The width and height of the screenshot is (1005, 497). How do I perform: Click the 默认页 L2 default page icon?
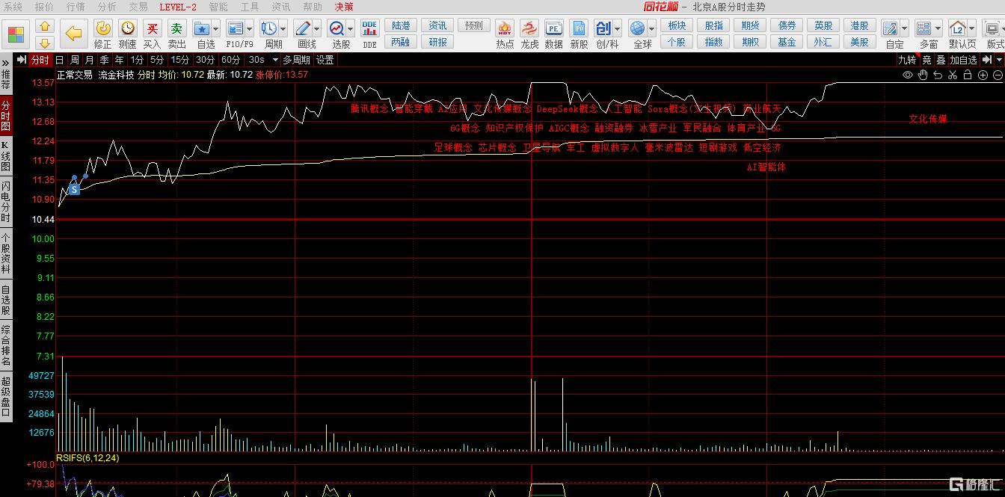click(x=958, y=28)
